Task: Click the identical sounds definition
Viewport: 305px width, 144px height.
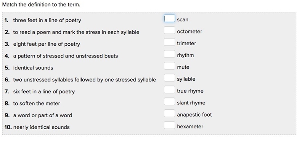Action: click(x=33, y=68)
